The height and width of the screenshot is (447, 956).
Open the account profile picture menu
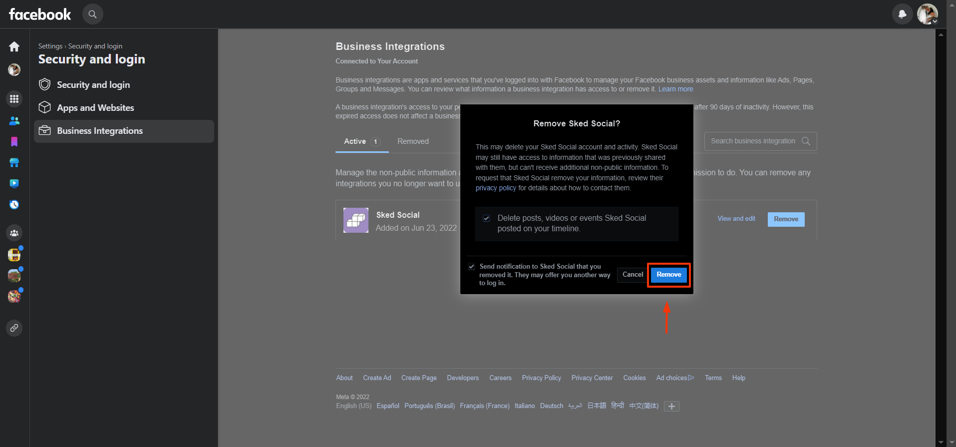click(x=928, y=14)
